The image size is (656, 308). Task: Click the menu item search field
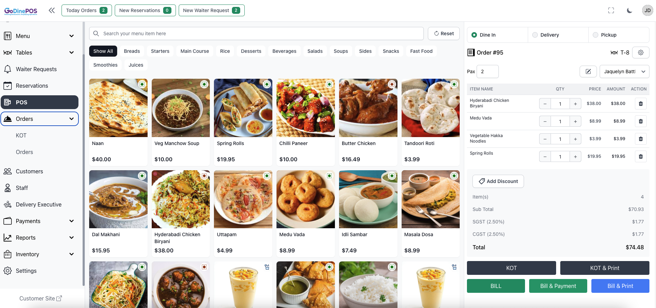click(x=256, y=33)
